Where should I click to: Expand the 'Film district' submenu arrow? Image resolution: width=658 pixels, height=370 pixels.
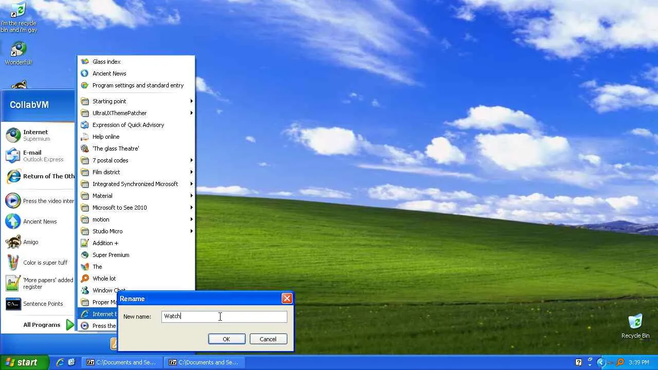[192, 172]
